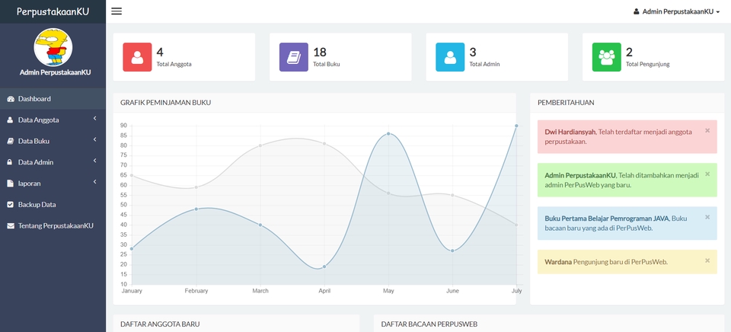The image size is (731, 332).
Task: Dismiss the Buku Pertama Belajar JAVA alert
Action: pyautogui.click(x=707, y=217)
